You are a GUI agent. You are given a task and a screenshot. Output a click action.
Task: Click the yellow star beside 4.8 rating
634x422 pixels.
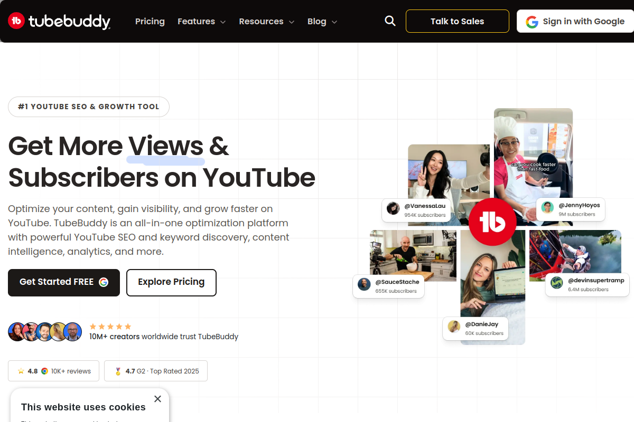pos(21,371)
